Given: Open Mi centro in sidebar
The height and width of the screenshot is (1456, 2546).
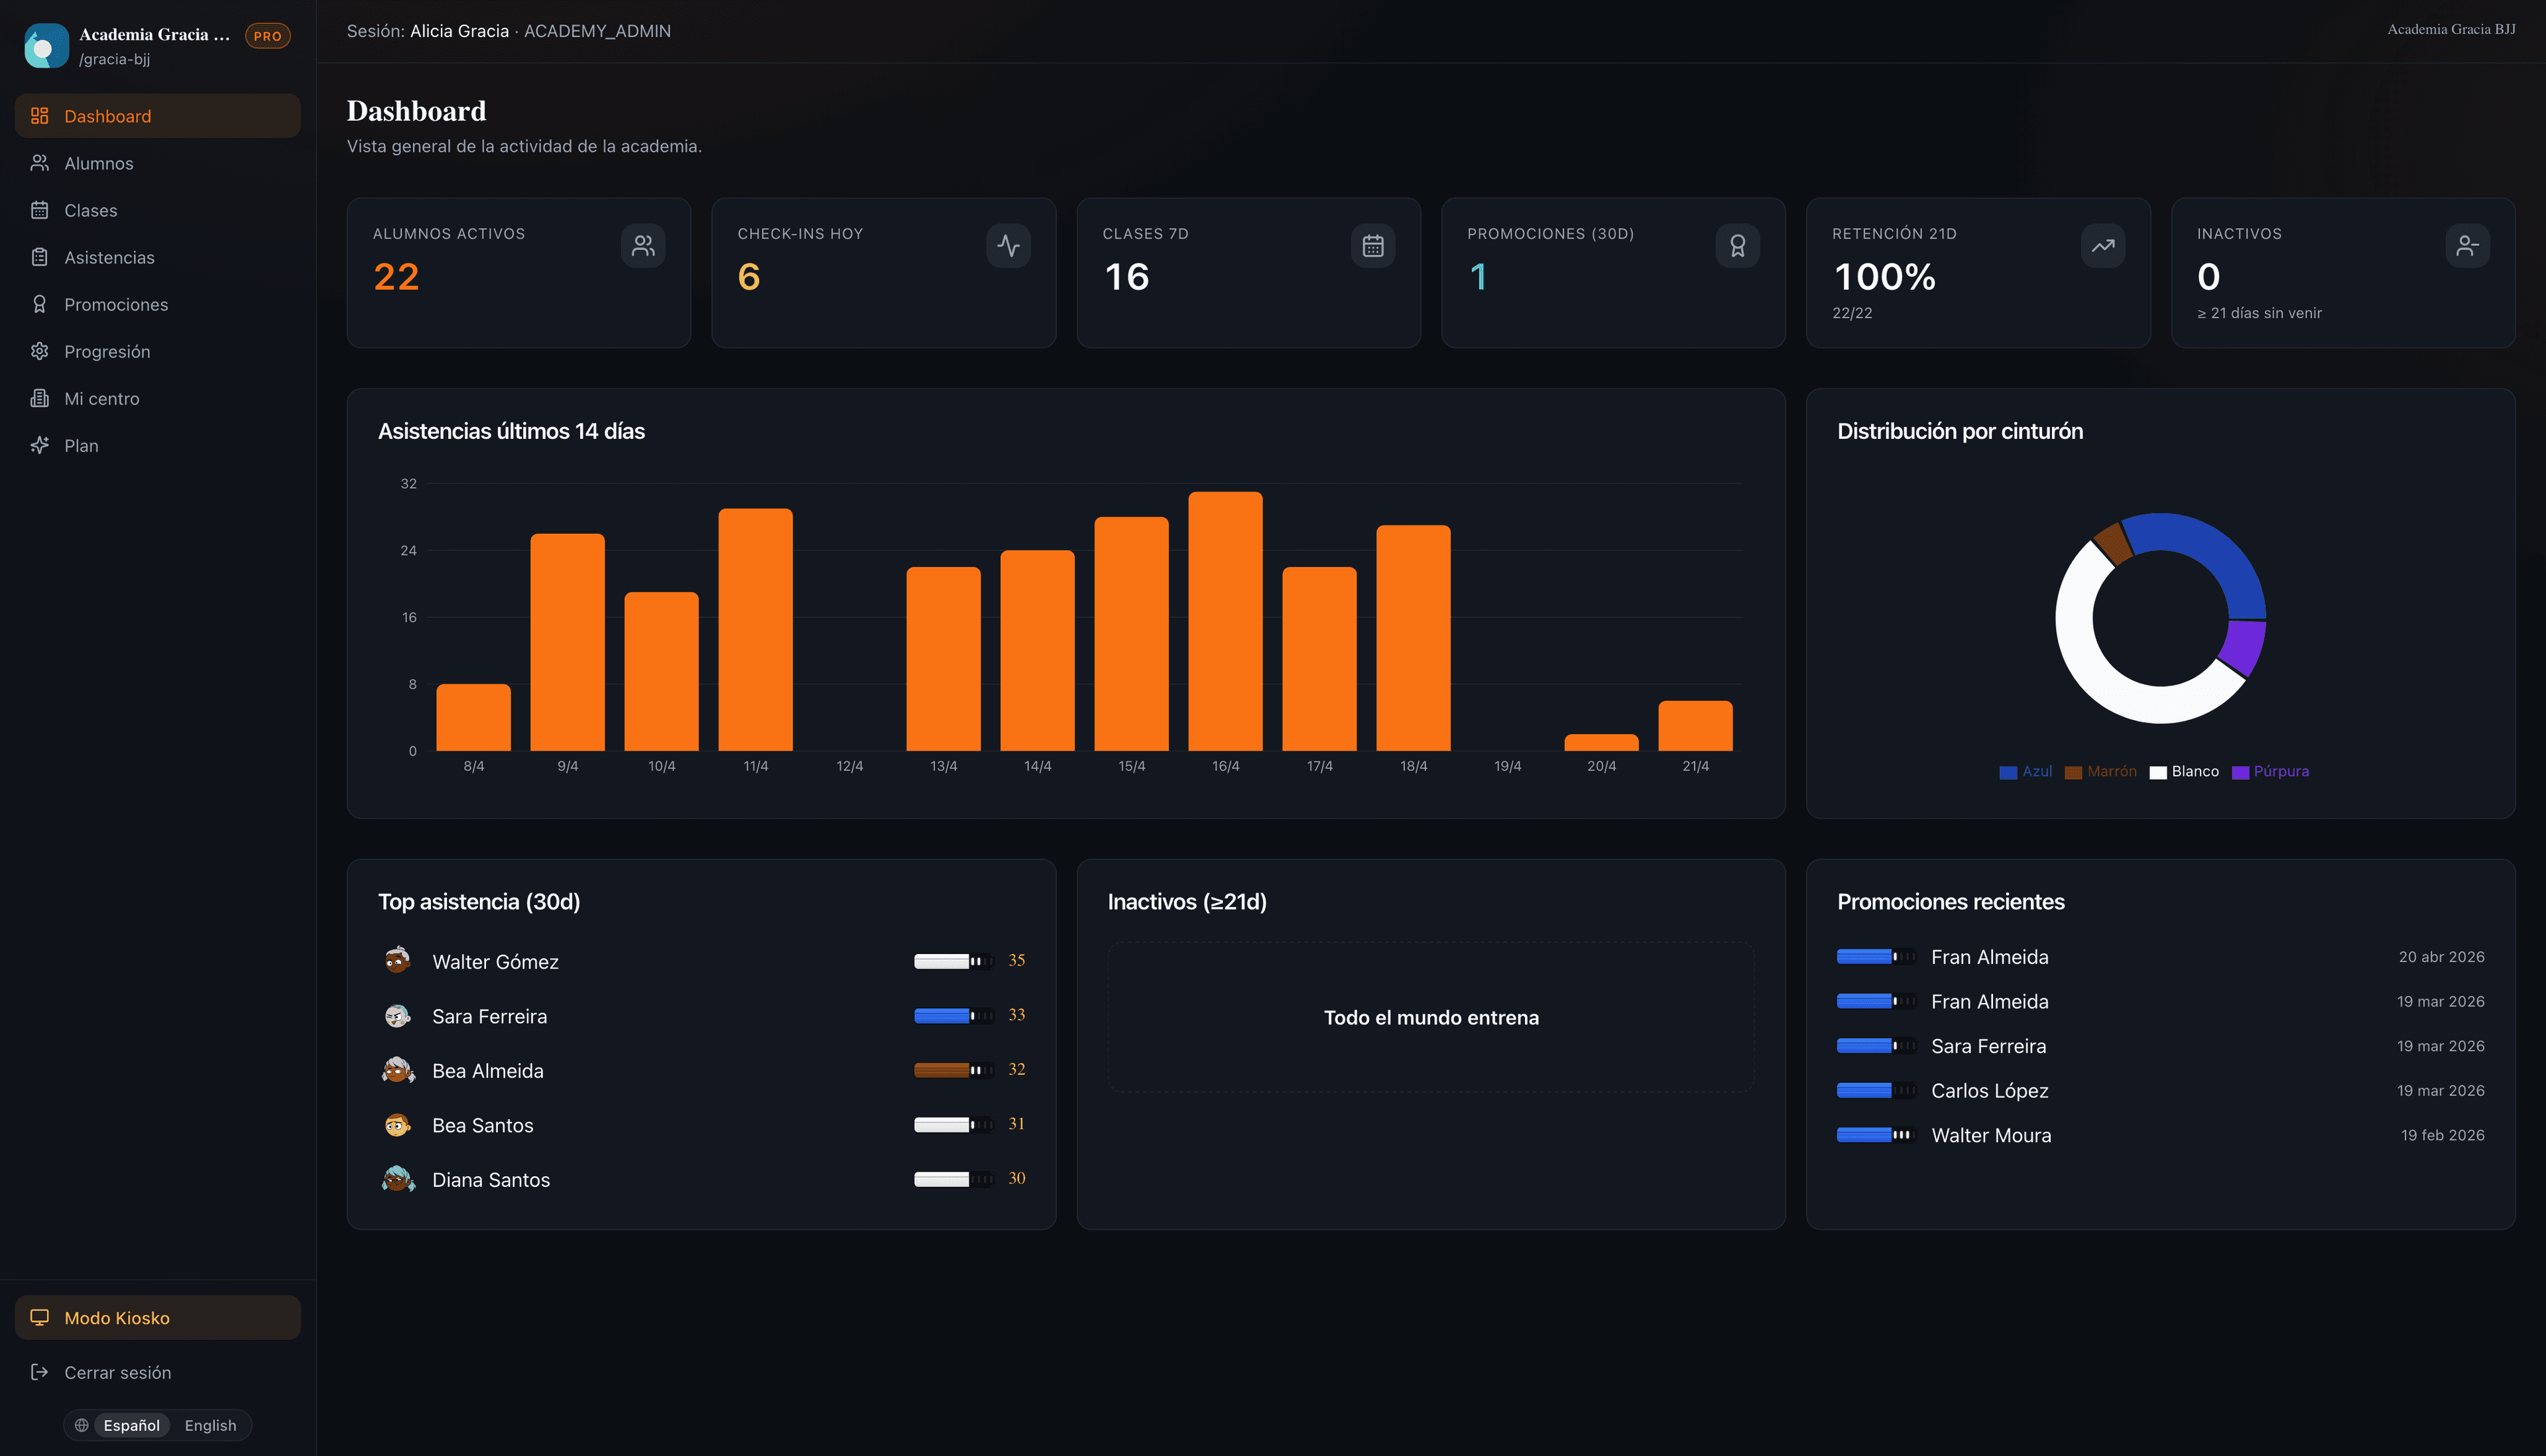Looking at the screenshot, I should (158, 398).
